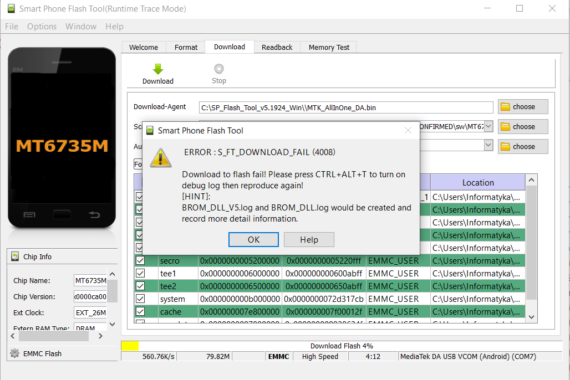The width and height of the screenshot is (570, 380).
Task: Switch to the Format tab
Action: [186, 47]
